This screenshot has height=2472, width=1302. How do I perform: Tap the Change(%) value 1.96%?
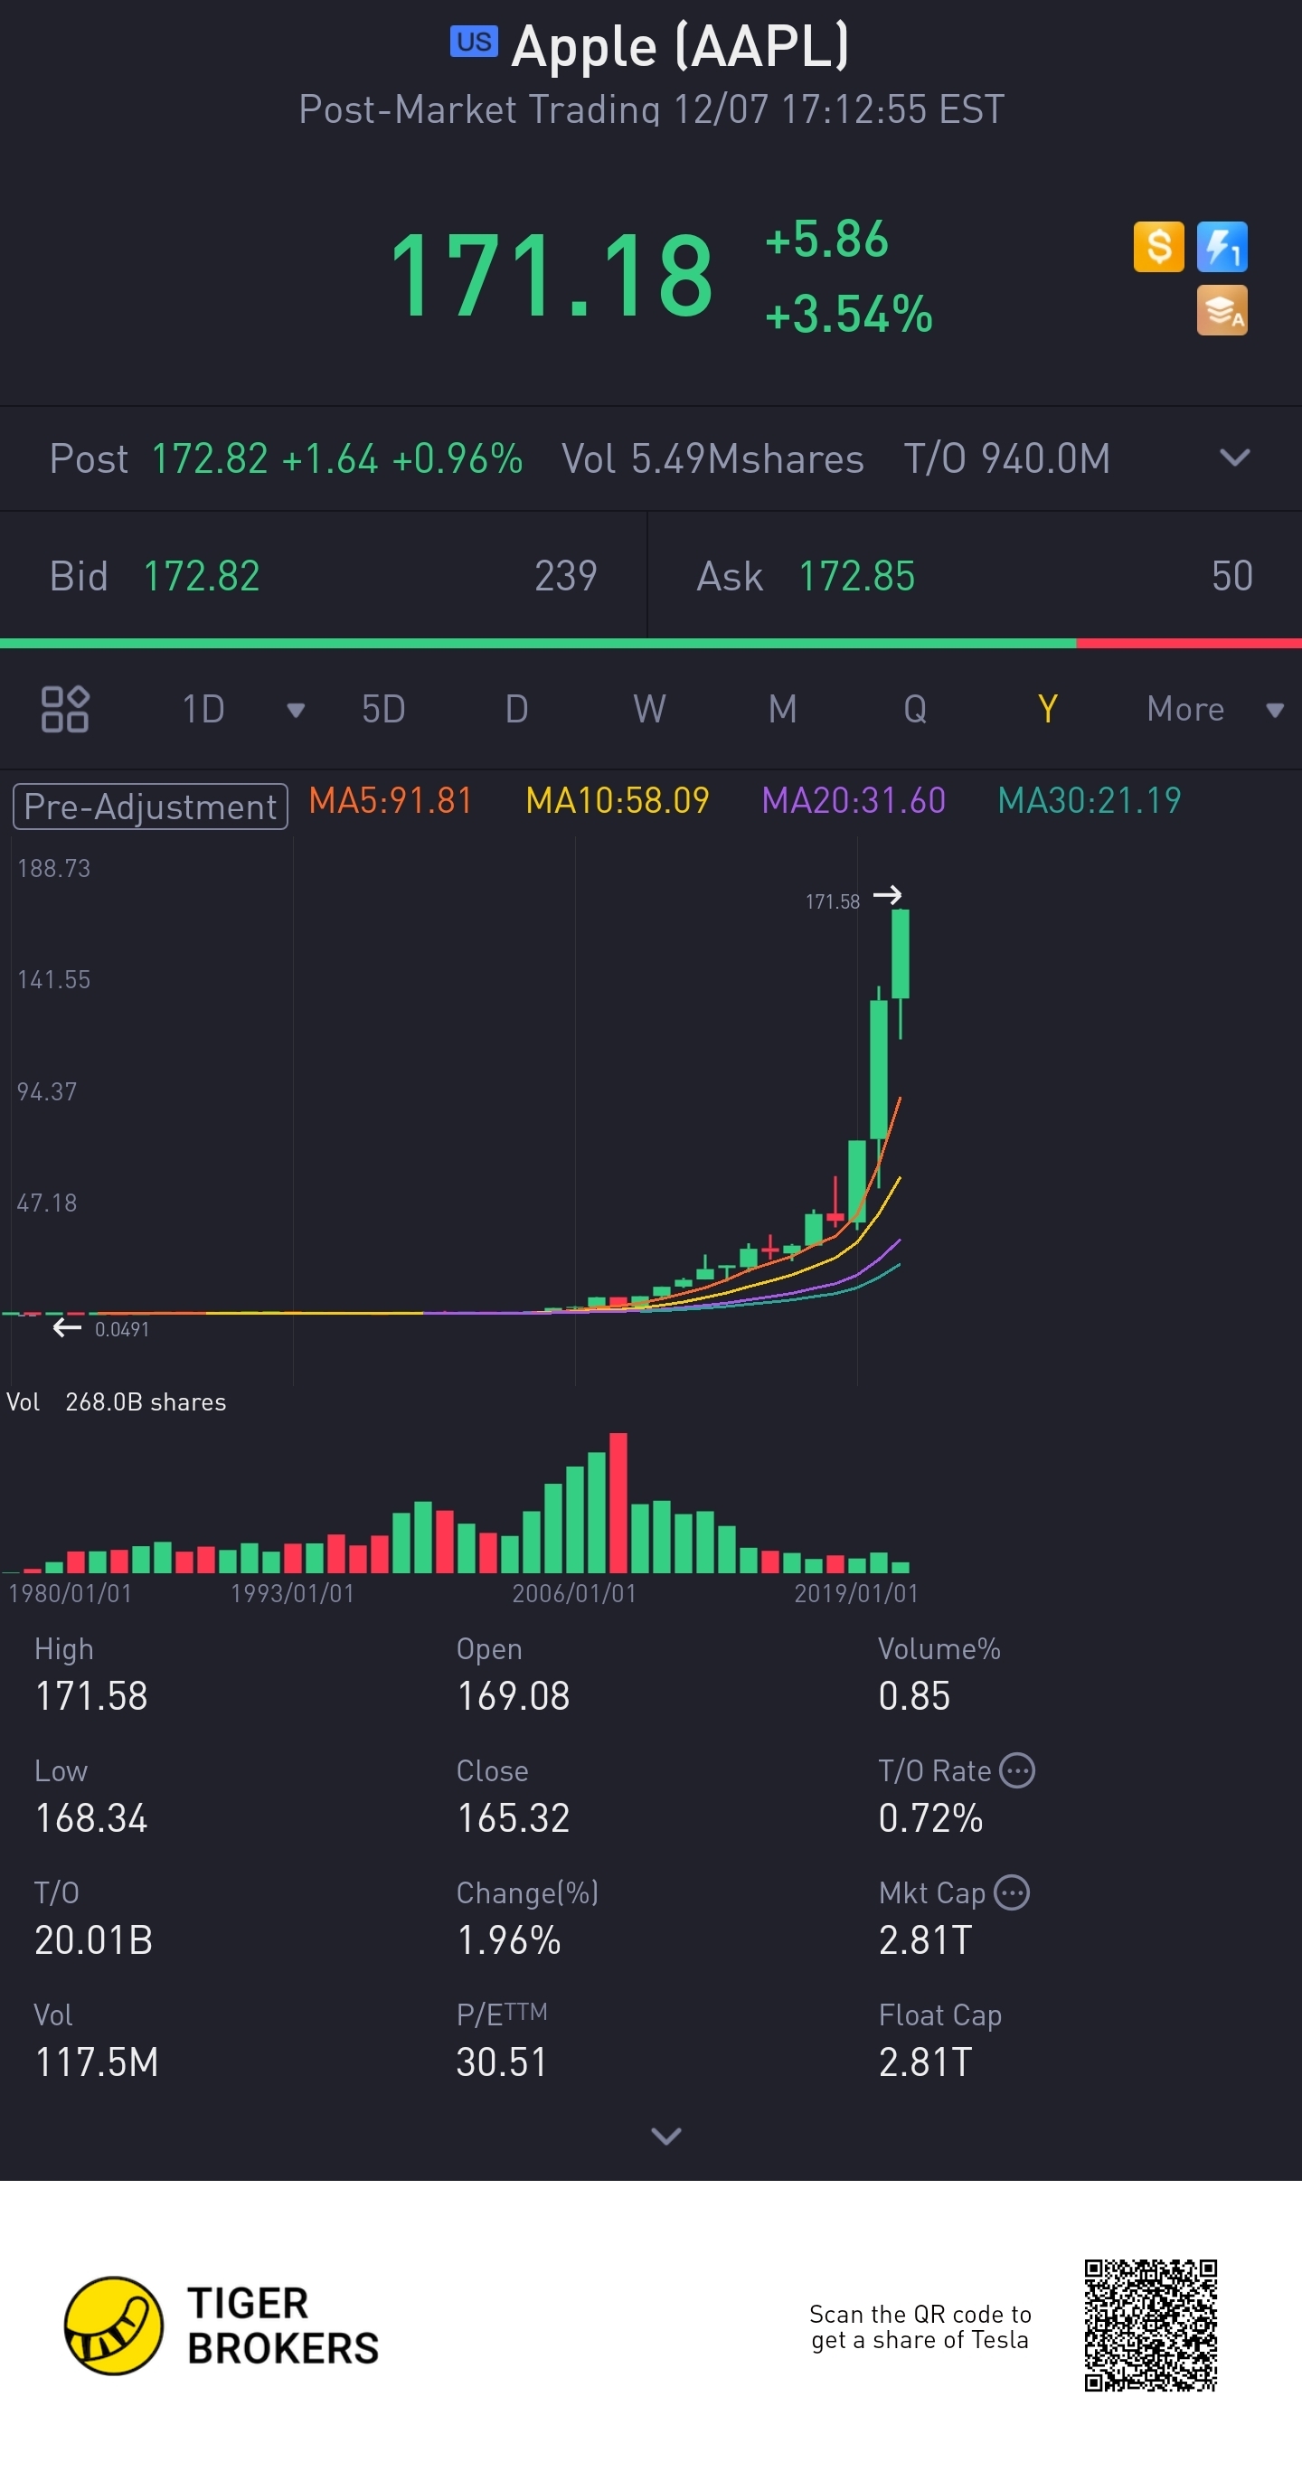[508, 1939]
